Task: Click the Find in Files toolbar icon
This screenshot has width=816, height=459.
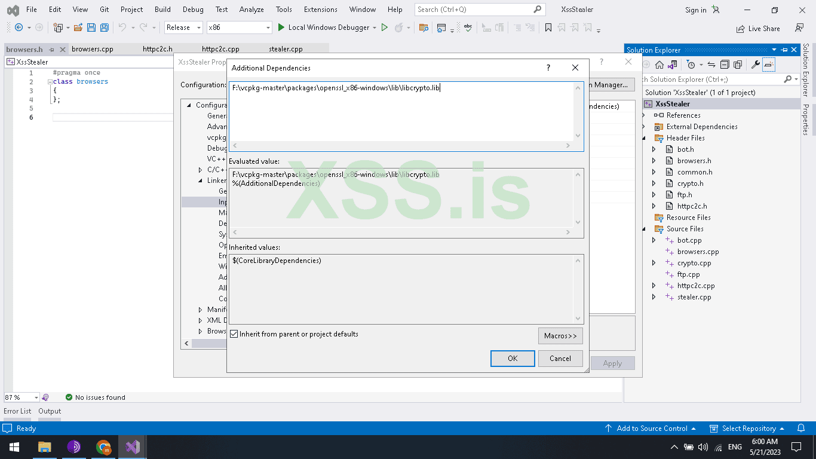Action: click(x=424, y=27)
